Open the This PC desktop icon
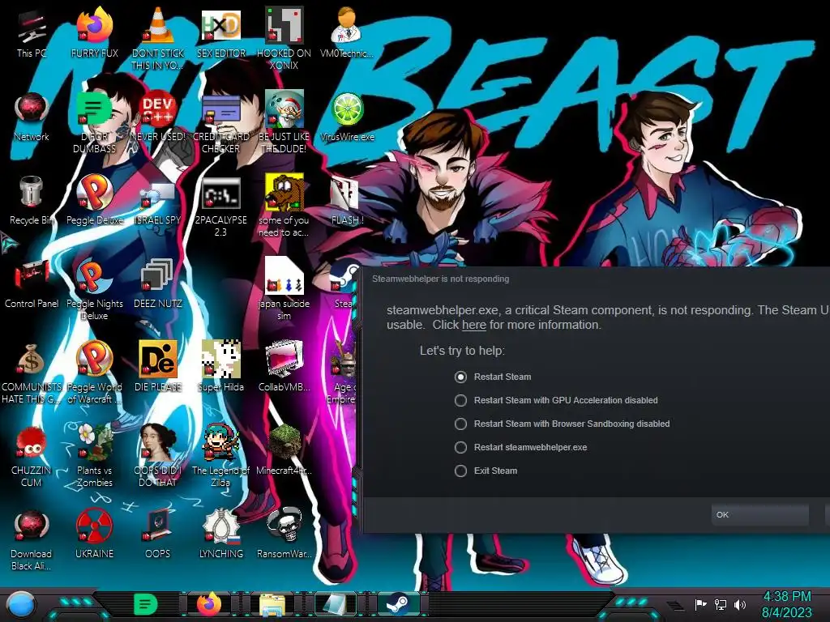This screenshot has width=830, height=622. (32, 32)
